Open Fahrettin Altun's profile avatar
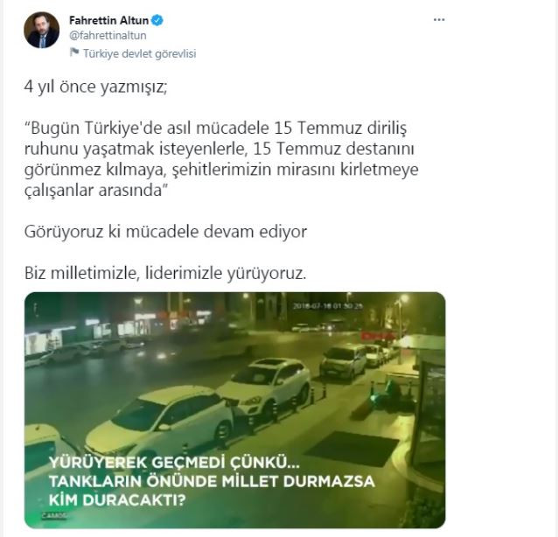Image resolution: width=558 pixels, height=537 pixels. coord(41,30)
